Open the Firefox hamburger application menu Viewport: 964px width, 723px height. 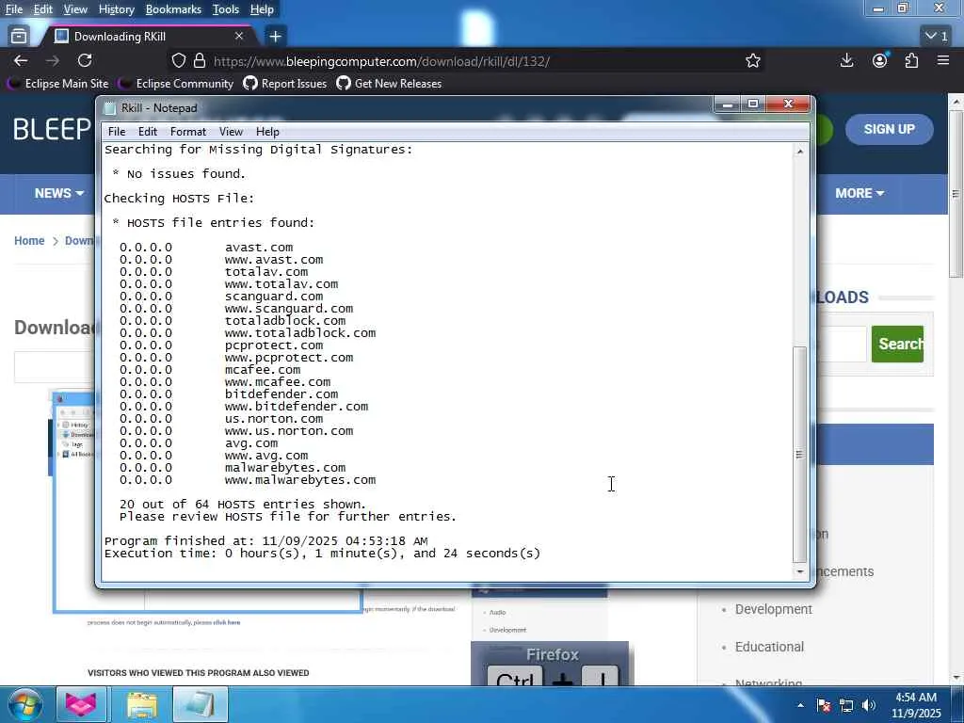(x=943, y=60)
